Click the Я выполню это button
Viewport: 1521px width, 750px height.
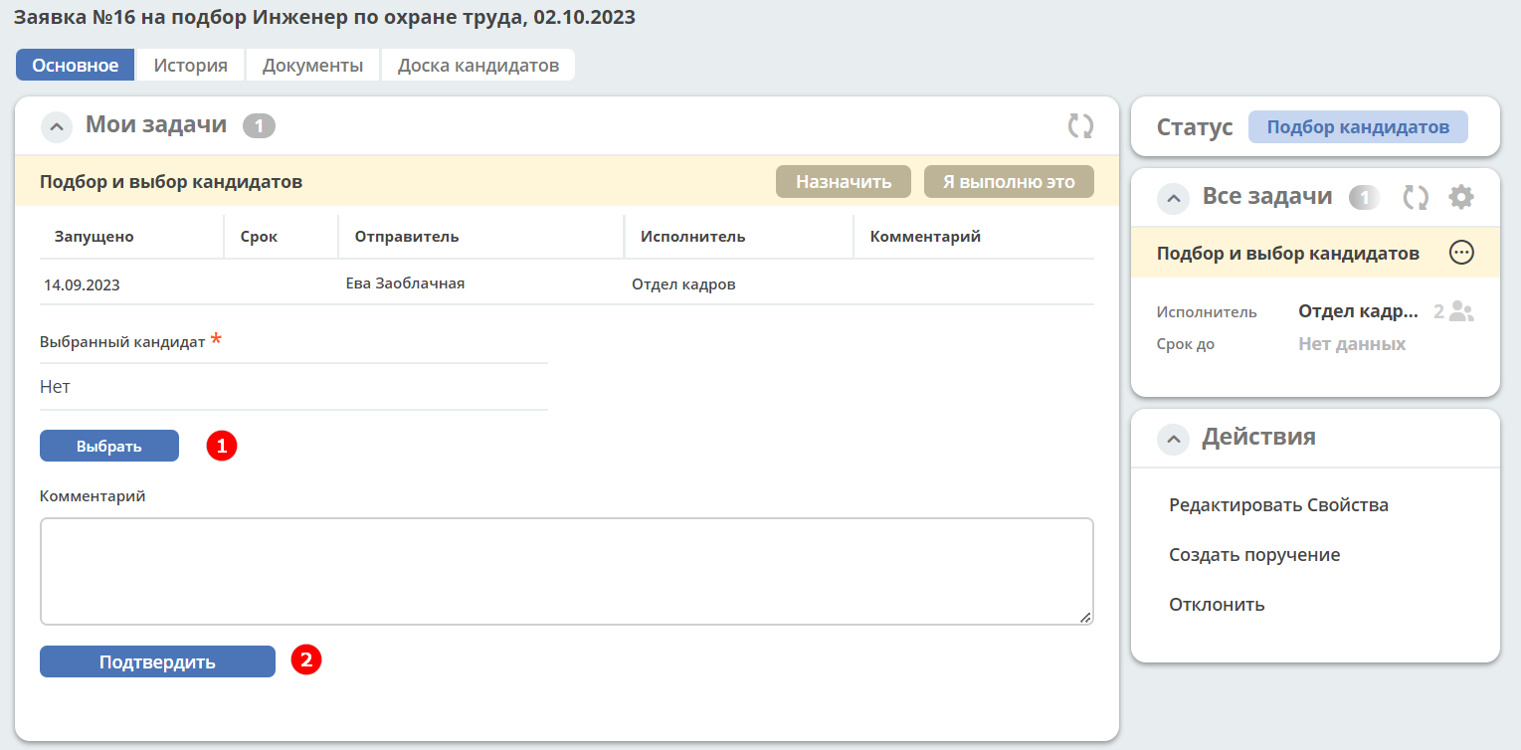1009,182
